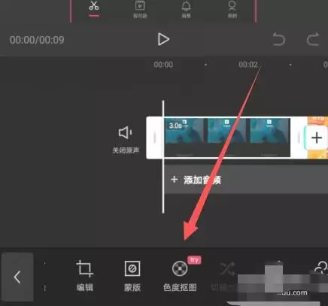This screenshot has height=306, width=328.
Task: Mute original sound with 关闭原声
Action: (126, 139)
